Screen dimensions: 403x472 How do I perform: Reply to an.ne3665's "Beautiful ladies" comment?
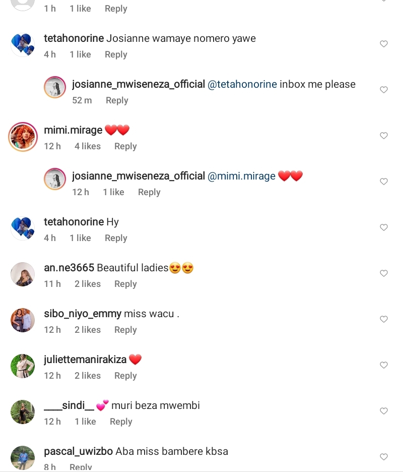coord(125,284)
